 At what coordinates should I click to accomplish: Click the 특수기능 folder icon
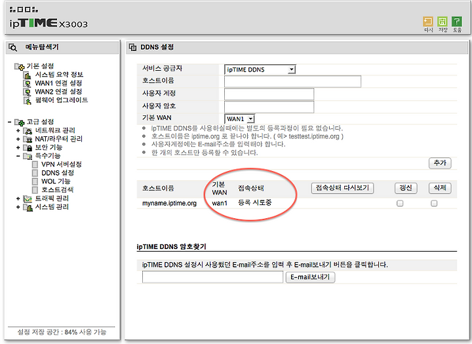click(28, 156)
